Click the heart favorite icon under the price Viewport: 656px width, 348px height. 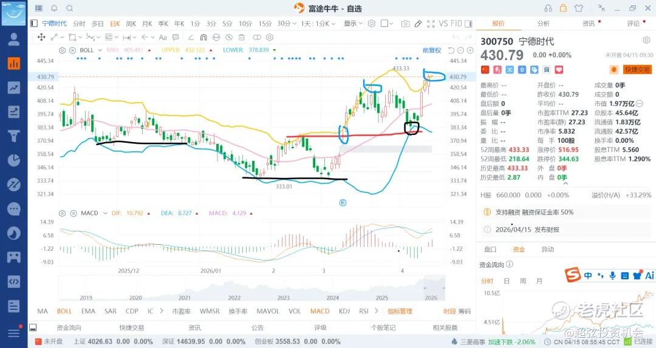click(x=559, y=70)
